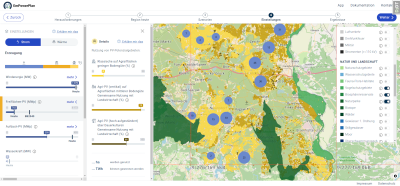Click map cluster marker labeled 33
The image size is (400, 186).
coord(226,118)
